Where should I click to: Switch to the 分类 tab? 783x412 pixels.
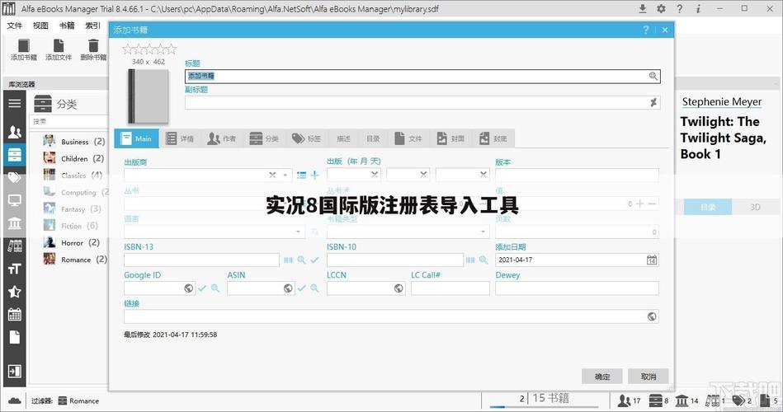click(265, 138)
